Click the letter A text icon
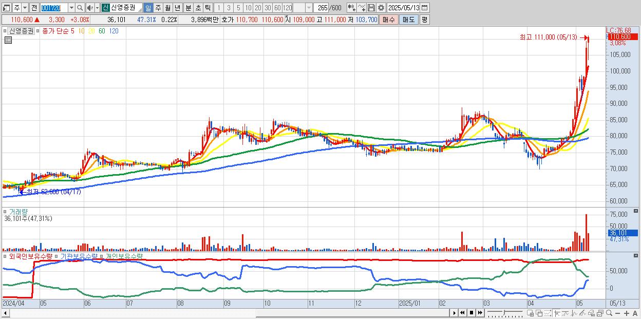641x319 pixels. 635,313
